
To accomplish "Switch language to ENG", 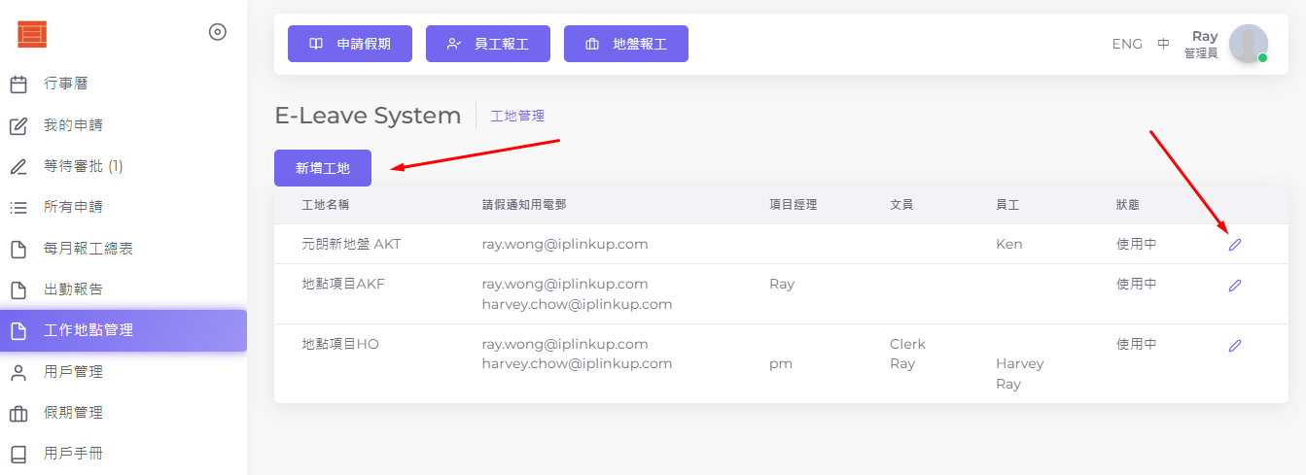I will [x=1127, y=44].
